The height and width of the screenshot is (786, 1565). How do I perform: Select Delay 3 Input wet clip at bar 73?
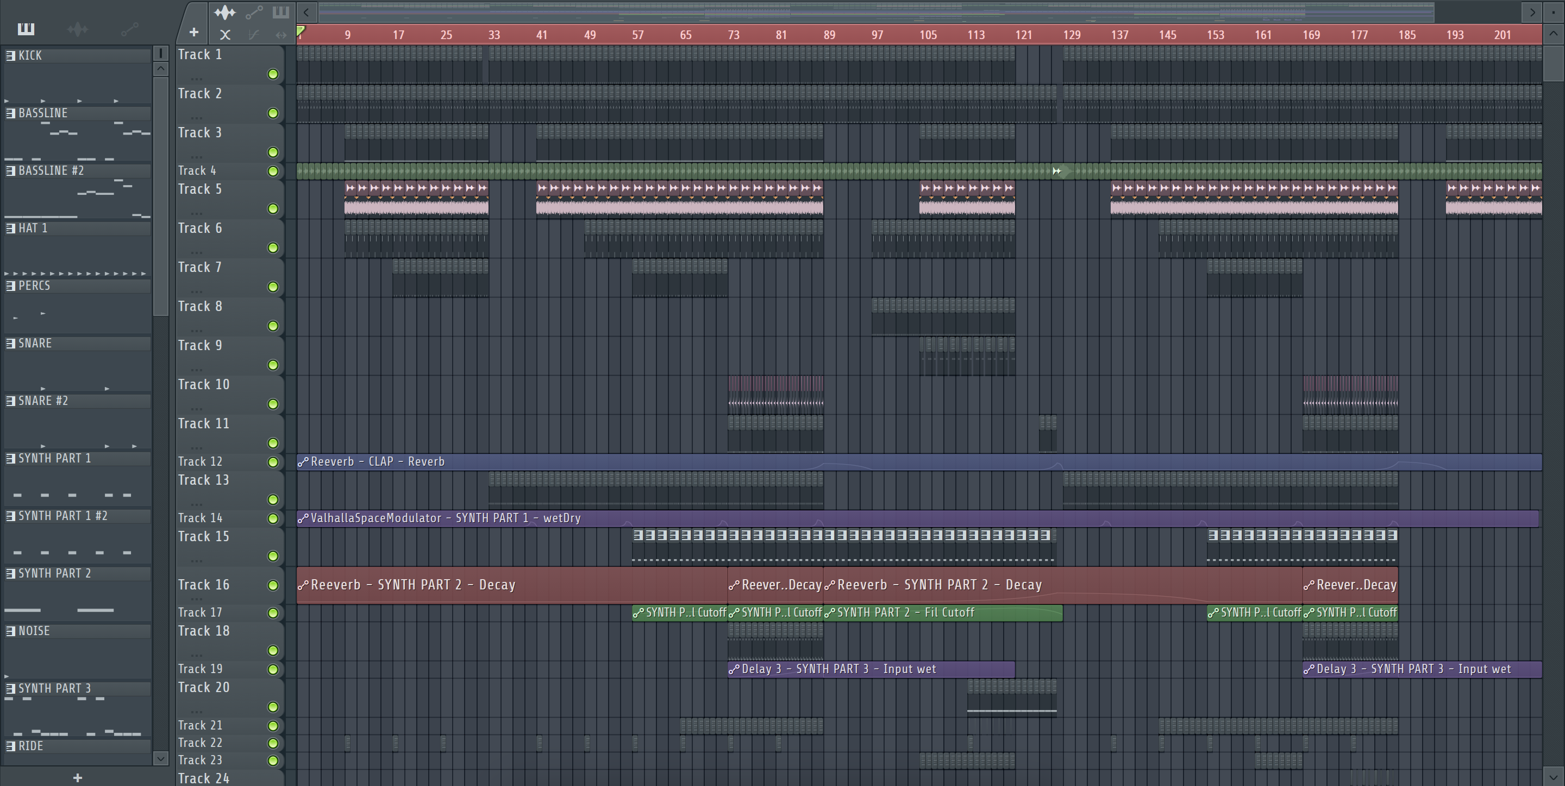coord(871,669)
